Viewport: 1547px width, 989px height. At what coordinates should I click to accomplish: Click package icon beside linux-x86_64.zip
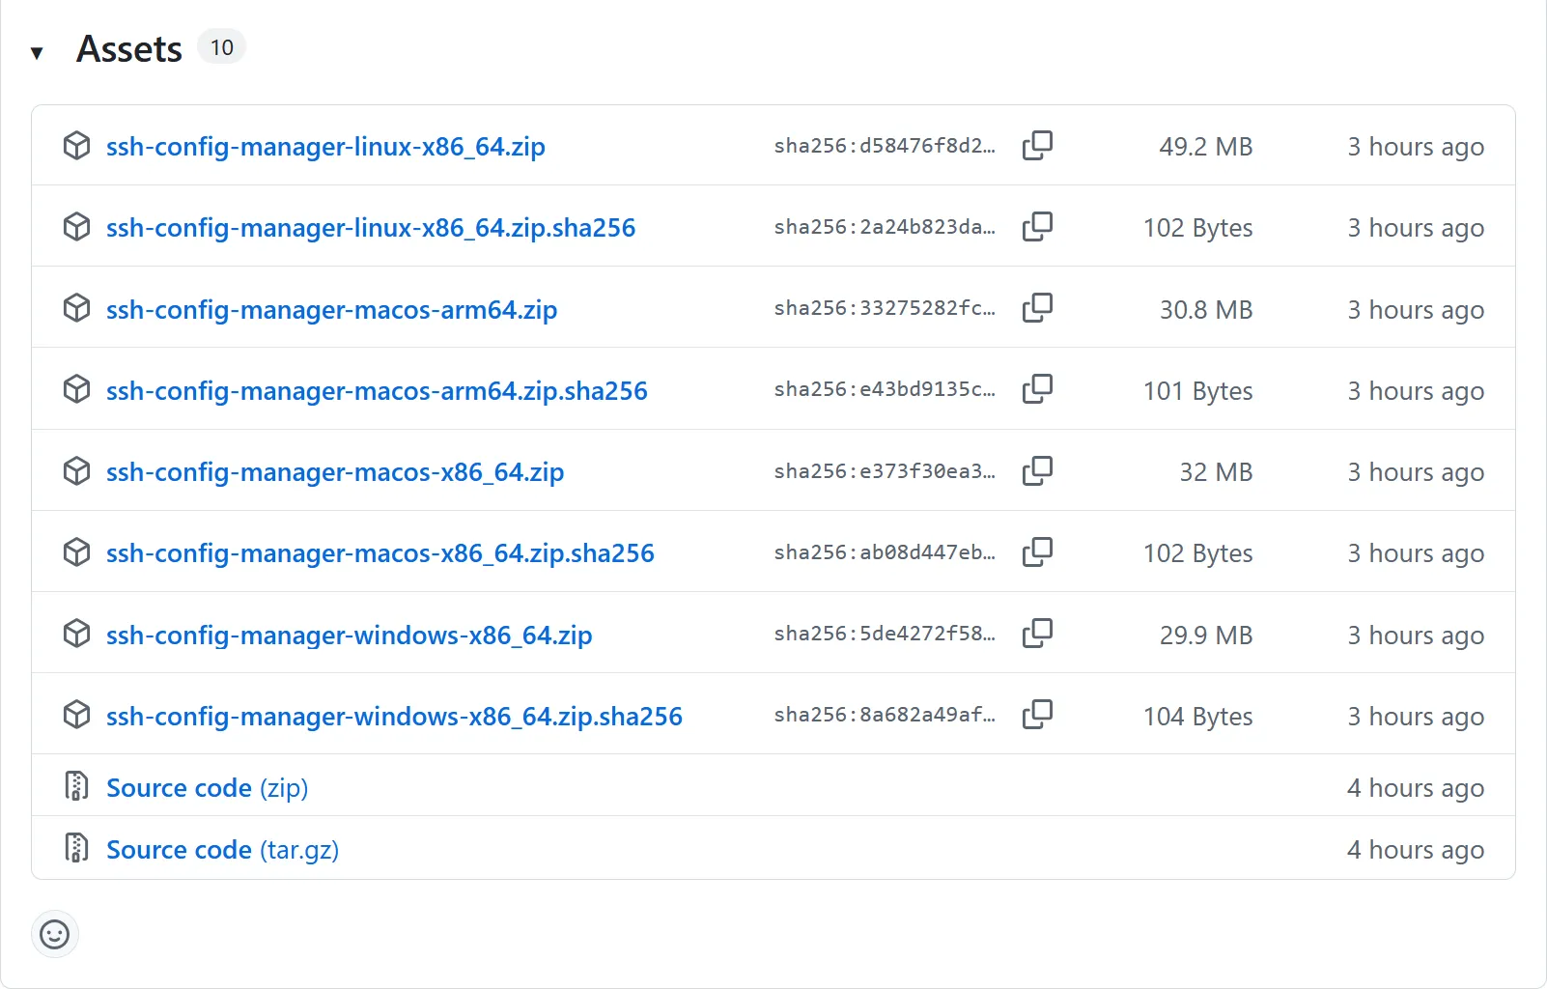pos(77,146)
